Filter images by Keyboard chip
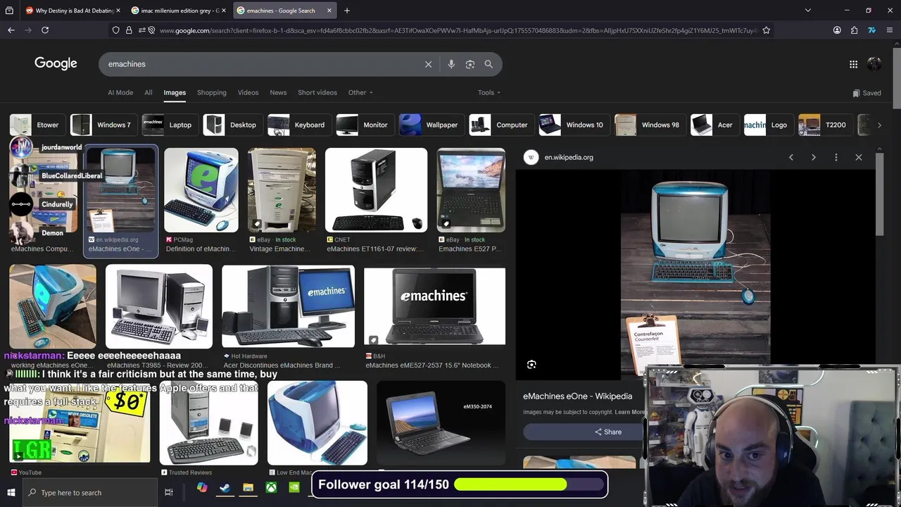 coord(298,125)
